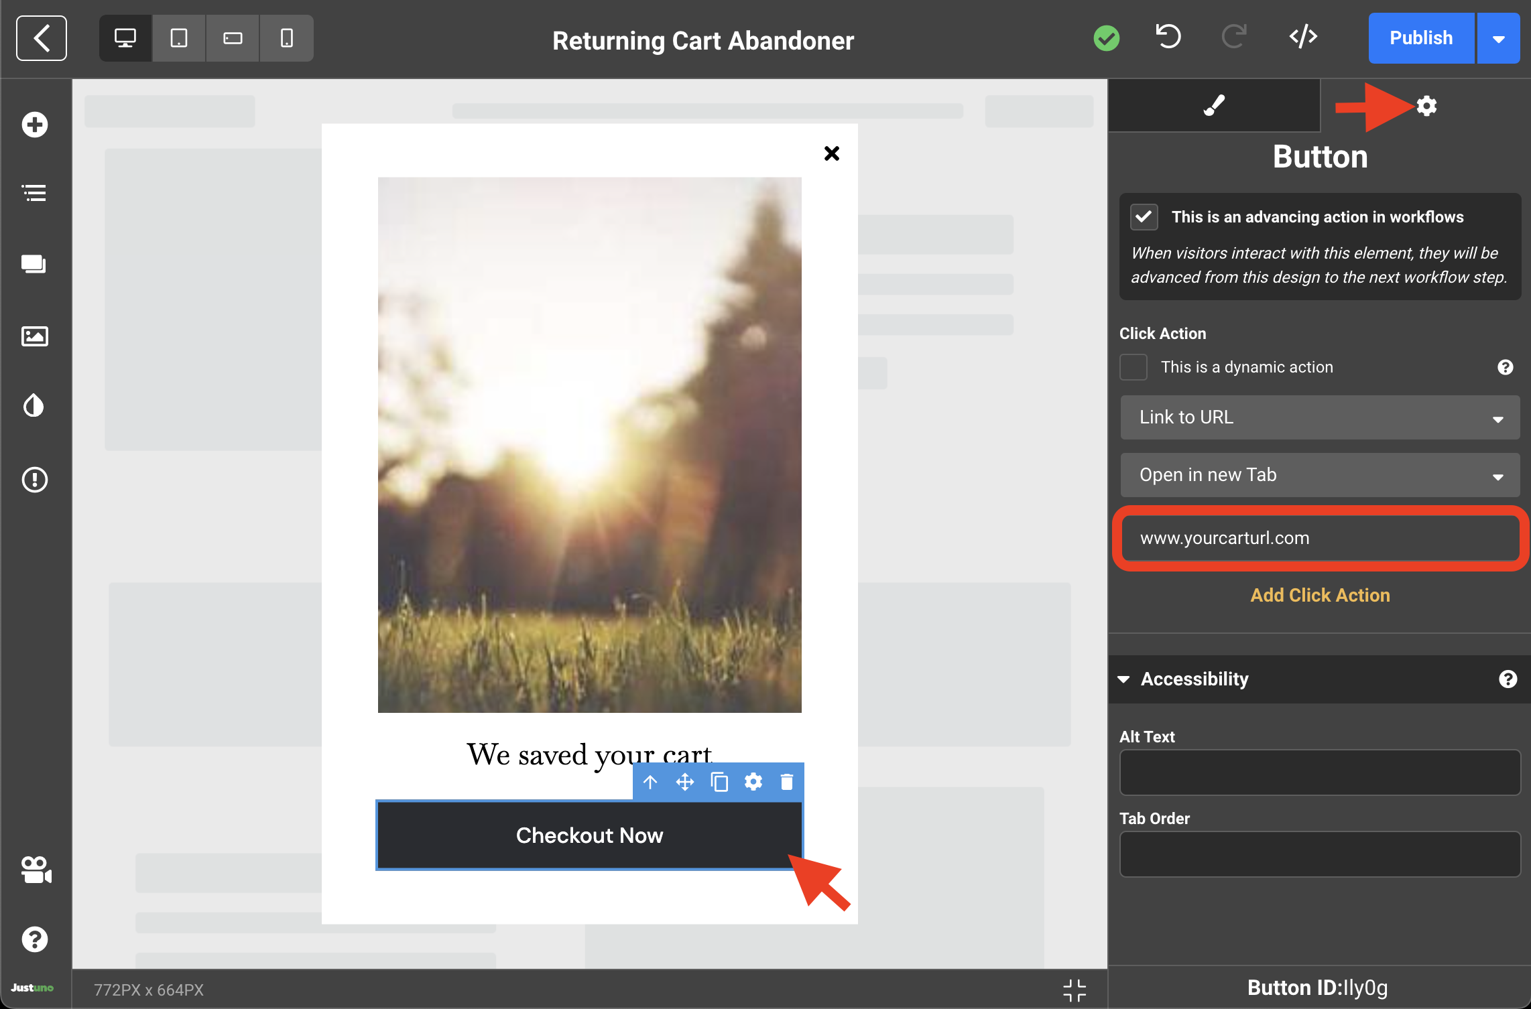
Task: Open the Open in new Tab dropdown
Action: pyautogui.click(x=1319, y=475)
